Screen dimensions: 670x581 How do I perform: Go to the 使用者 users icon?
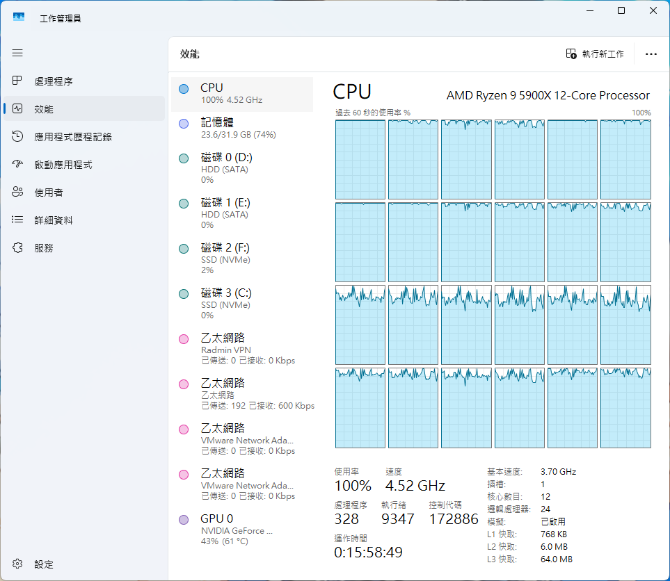coord(17,193)
